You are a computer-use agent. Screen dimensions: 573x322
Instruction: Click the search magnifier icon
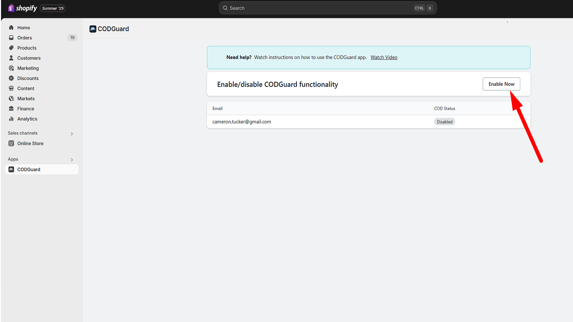click(x=225, y=8)
